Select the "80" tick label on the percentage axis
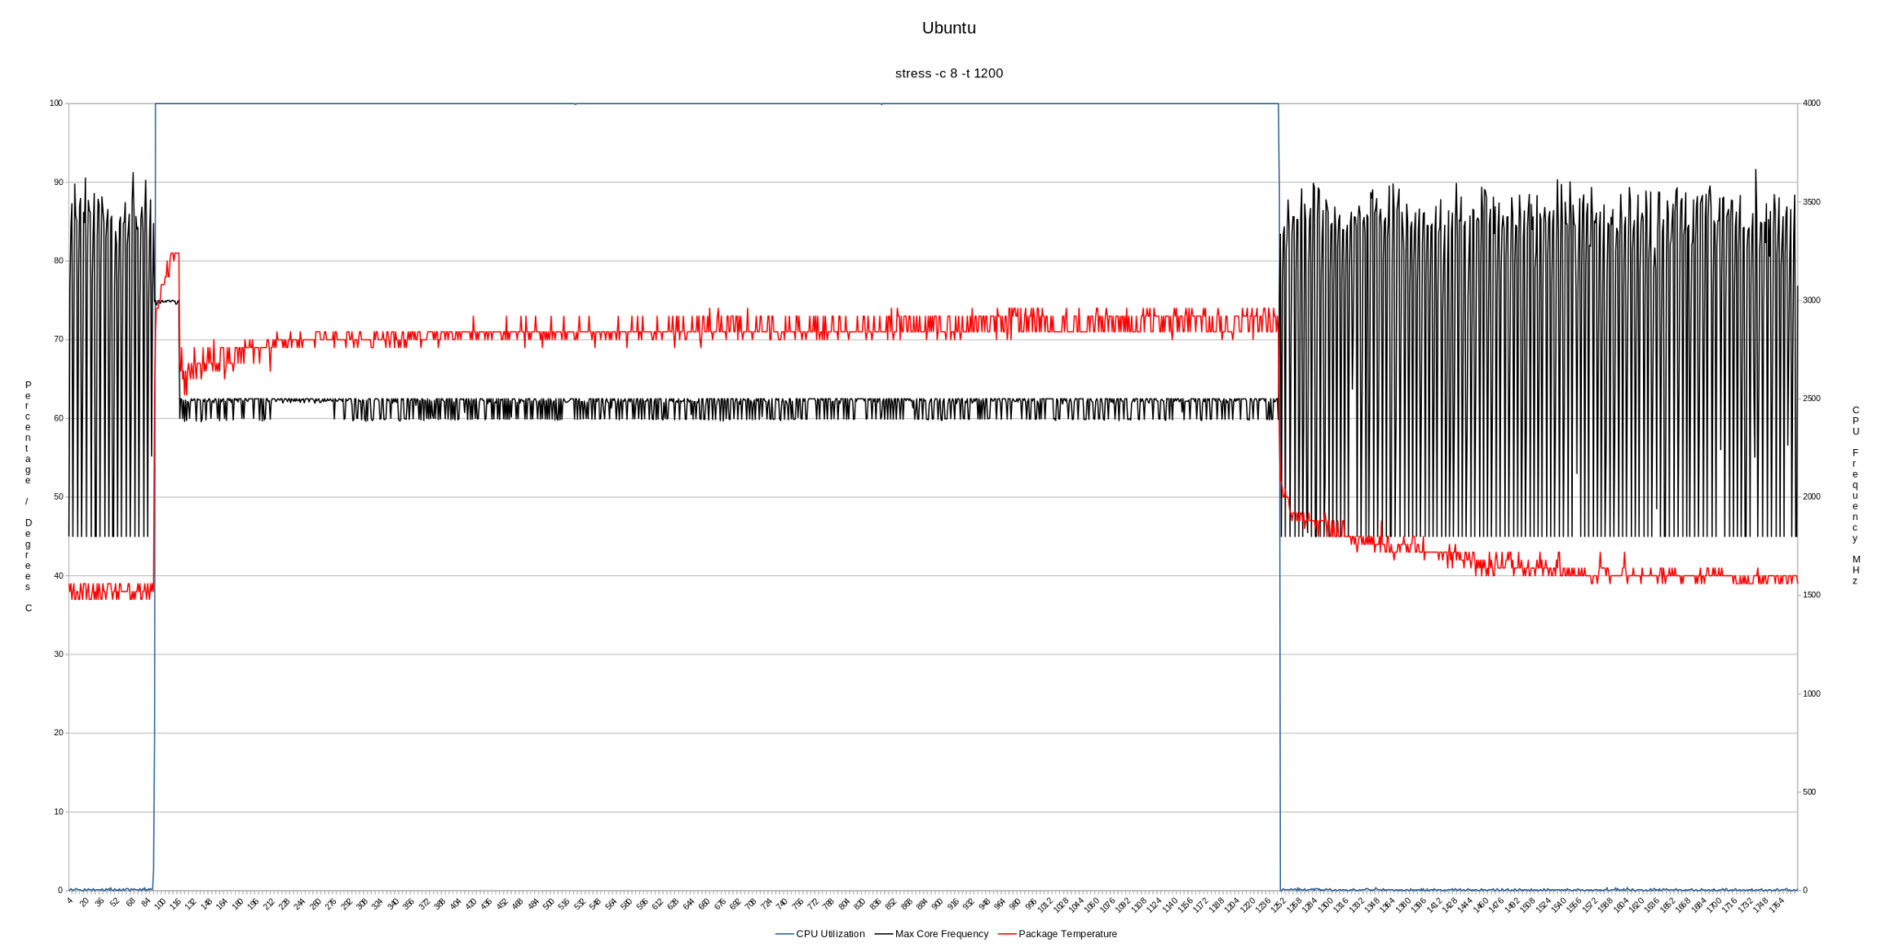The image size is (1886, 947). (58, 260)
